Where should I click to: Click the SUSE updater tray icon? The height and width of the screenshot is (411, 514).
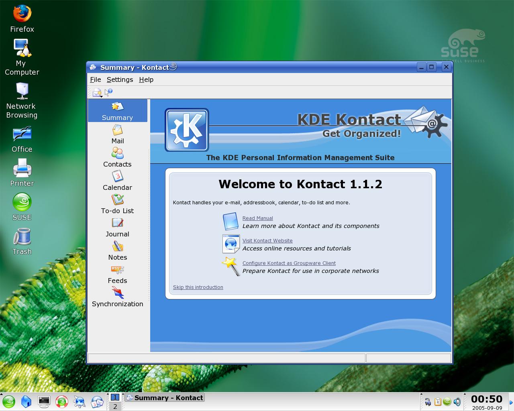447,402
